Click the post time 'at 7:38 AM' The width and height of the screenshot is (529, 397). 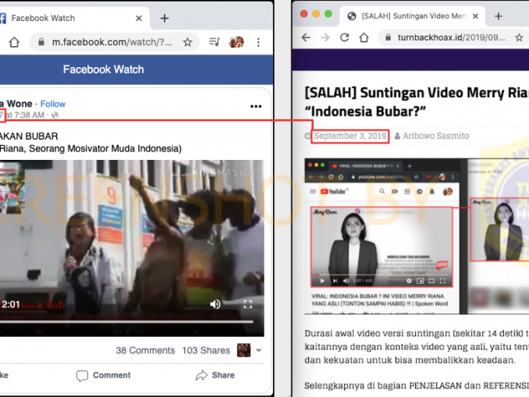pos(26,115)
